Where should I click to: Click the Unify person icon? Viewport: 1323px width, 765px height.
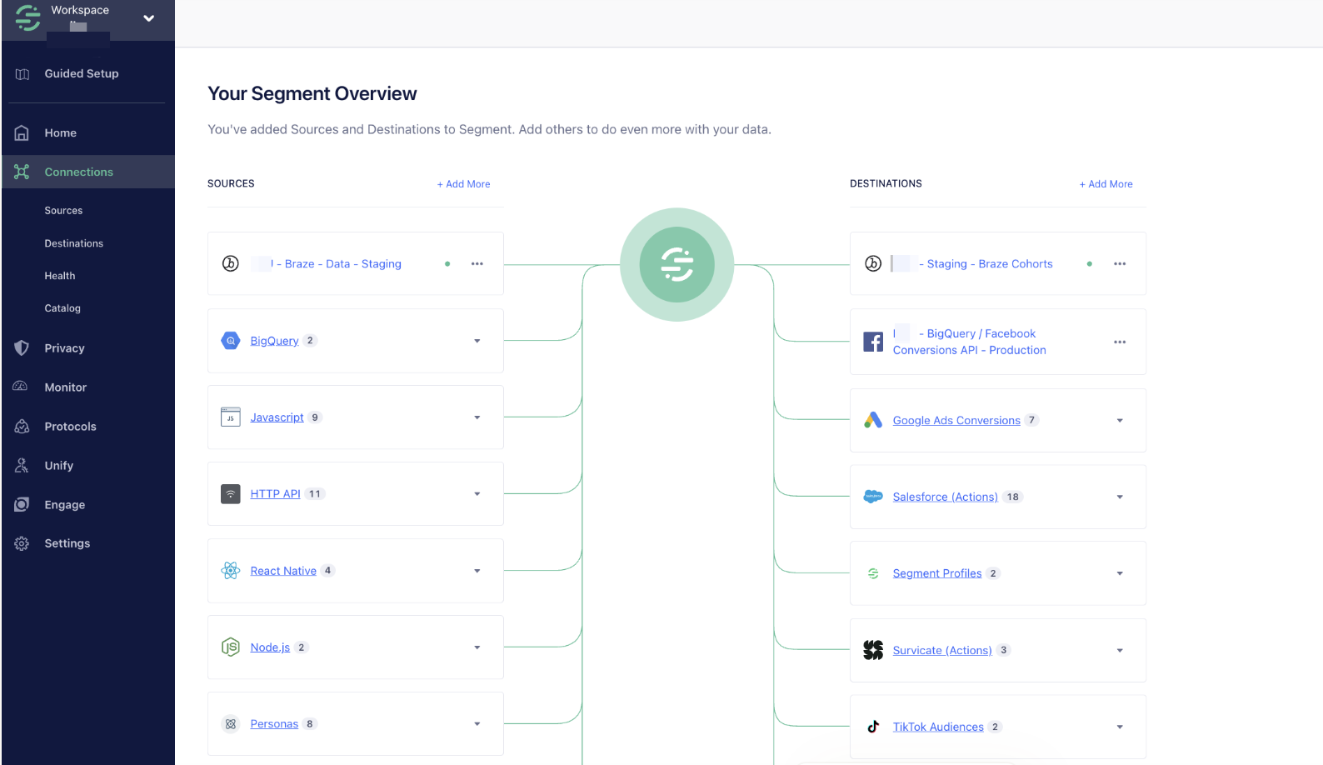point(22,466)
